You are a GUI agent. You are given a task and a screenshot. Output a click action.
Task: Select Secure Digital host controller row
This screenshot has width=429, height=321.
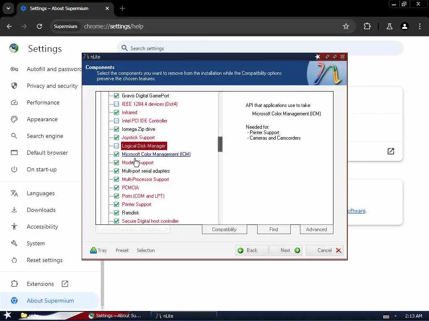[150, 221]
